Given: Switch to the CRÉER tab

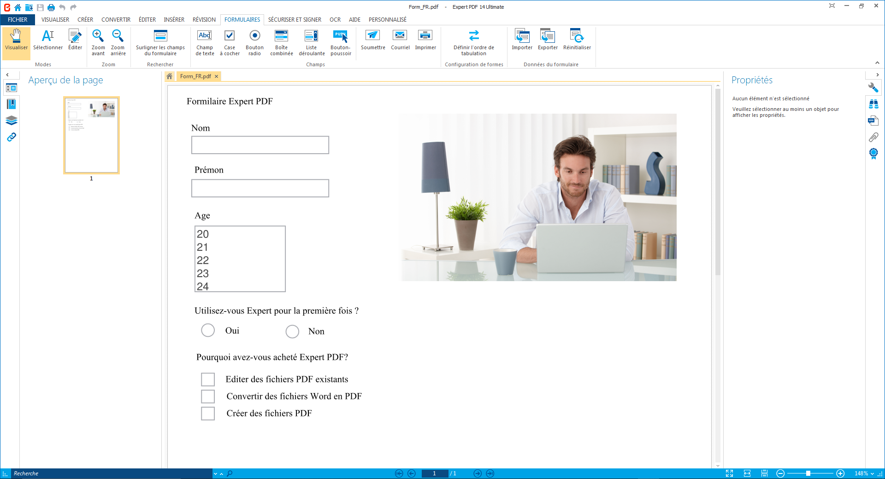Looking at the screenshot, I should [85, 19].
